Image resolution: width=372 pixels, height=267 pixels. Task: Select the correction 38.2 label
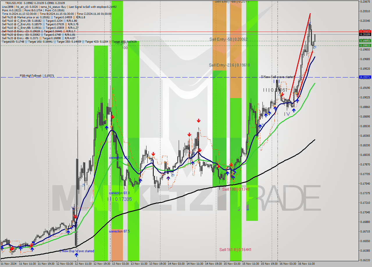119,158
